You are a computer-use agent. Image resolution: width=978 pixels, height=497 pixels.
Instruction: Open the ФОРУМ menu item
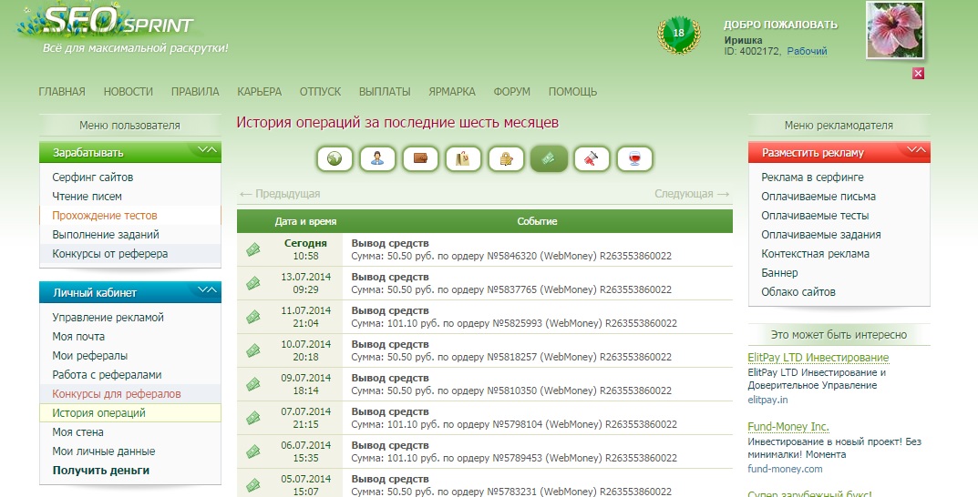tap(512, 92)
